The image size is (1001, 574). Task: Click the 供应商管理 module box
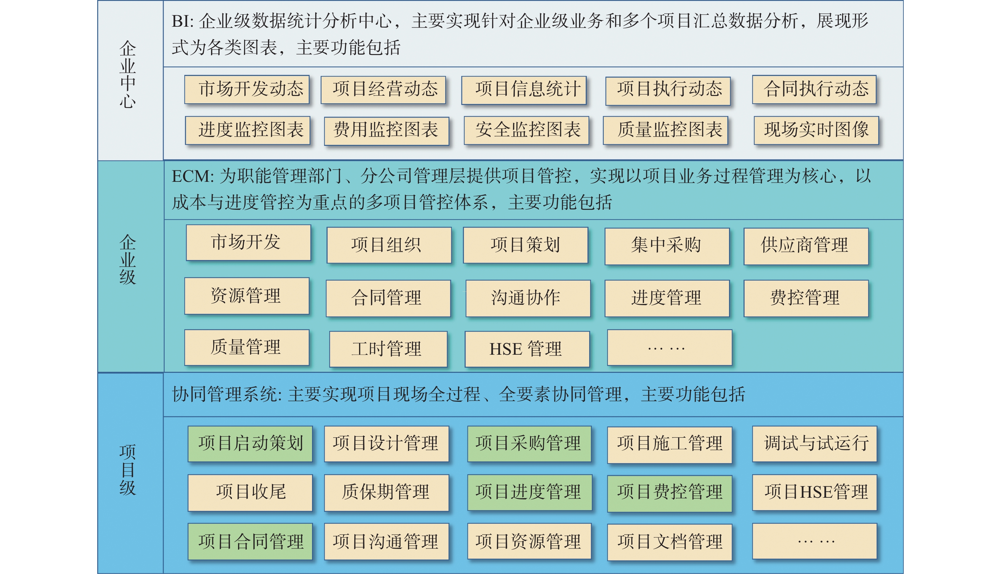point(806,246)
